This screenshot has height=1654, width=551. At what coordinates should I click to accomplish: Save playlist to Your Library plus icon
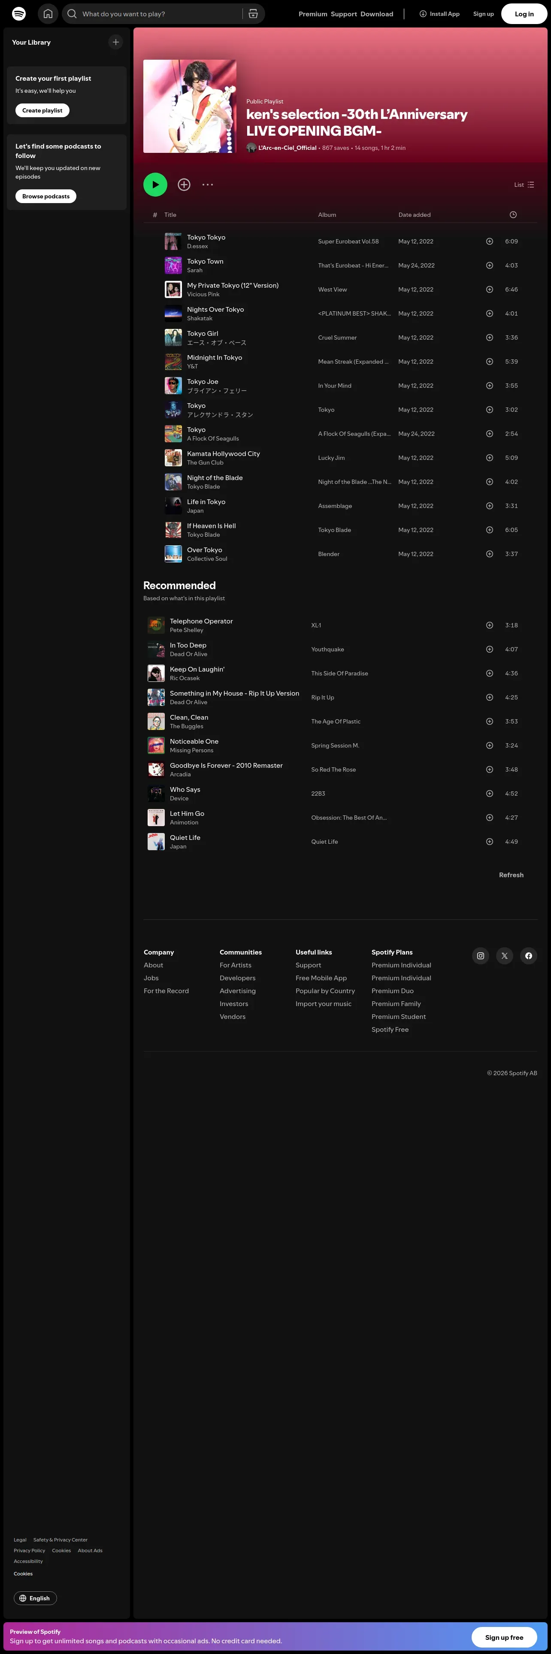(184, 185)
